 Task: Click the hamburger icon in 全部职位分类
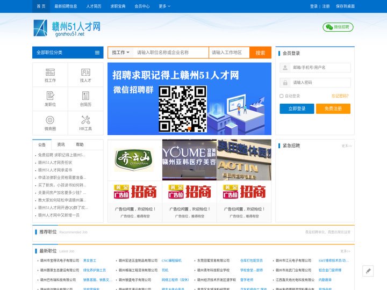[97, 53]
